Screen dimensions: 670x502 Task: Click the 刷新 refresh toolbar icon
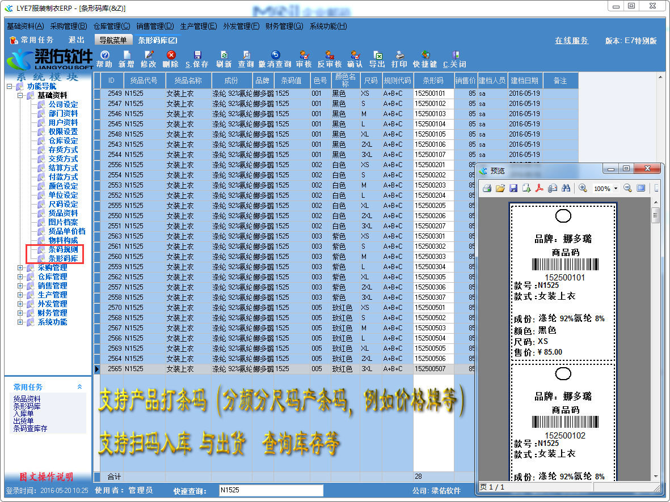pos(224,55)
